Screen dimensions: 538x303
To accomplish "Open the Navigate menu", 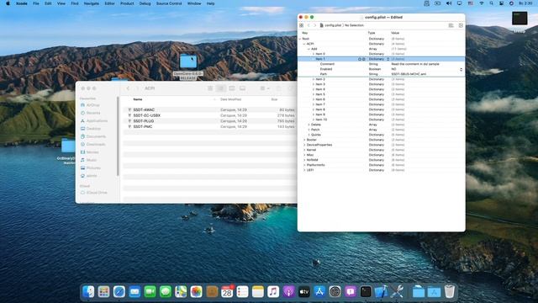I will click(x=92, y=3).
